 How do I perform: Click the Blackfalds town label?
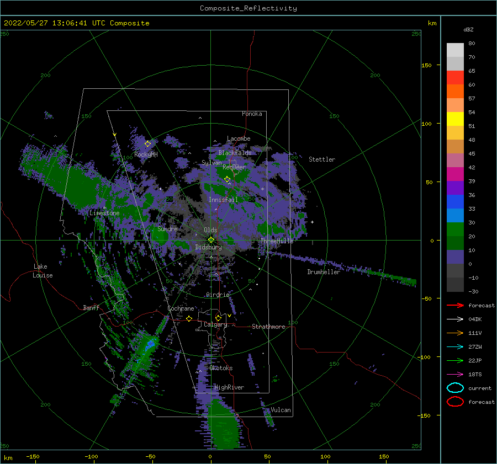tap(235, 153)
